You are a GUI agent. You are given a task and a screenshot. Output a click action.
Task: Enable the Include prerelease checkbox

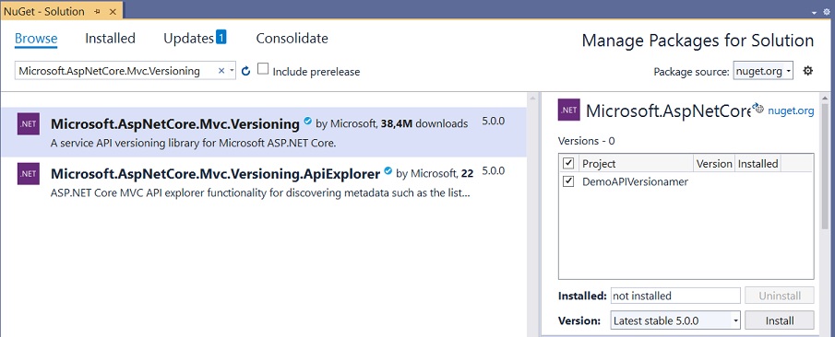click(263, 69)
